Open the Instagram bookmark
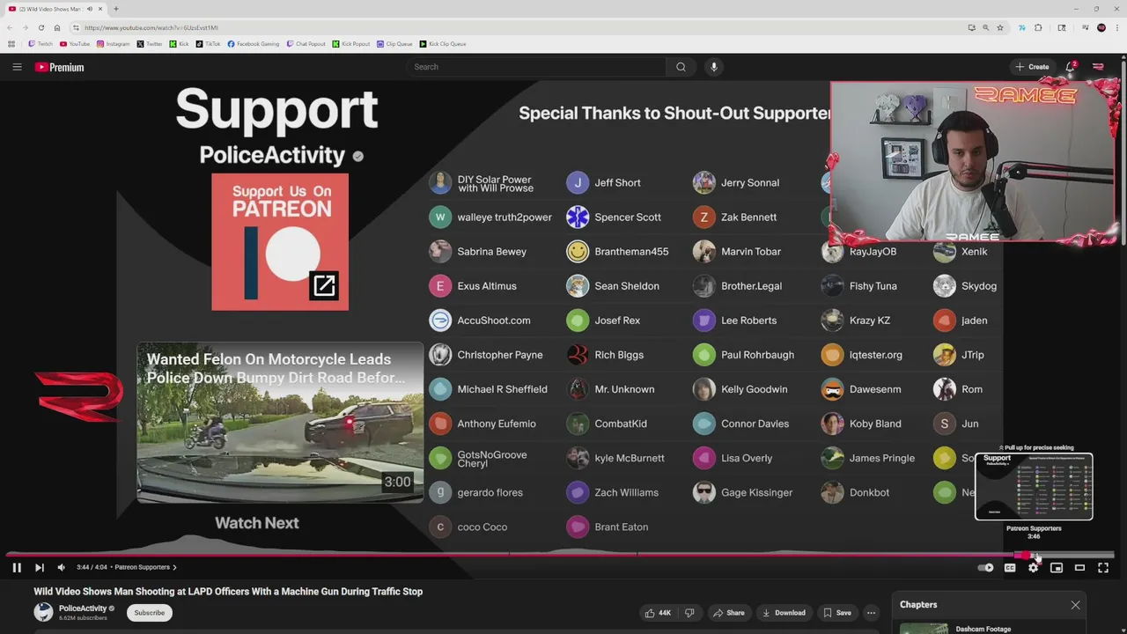Screen dimensions: 1127x634 click(113, 44)
